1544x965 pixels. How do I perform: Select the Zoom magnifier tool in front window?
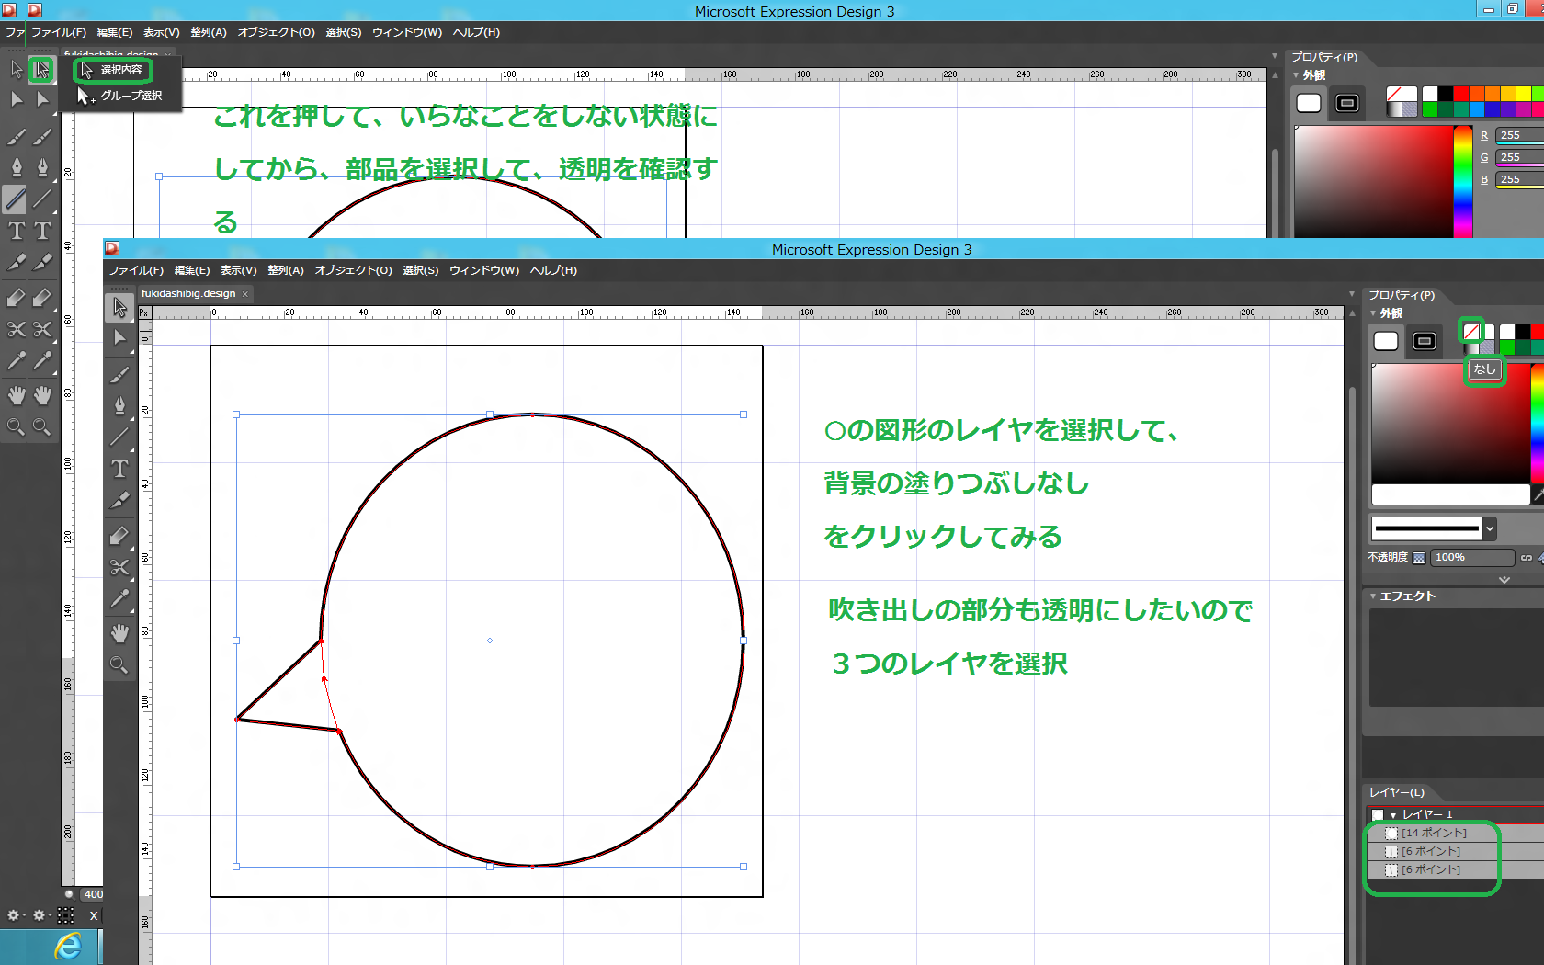[x=119, y=664]
